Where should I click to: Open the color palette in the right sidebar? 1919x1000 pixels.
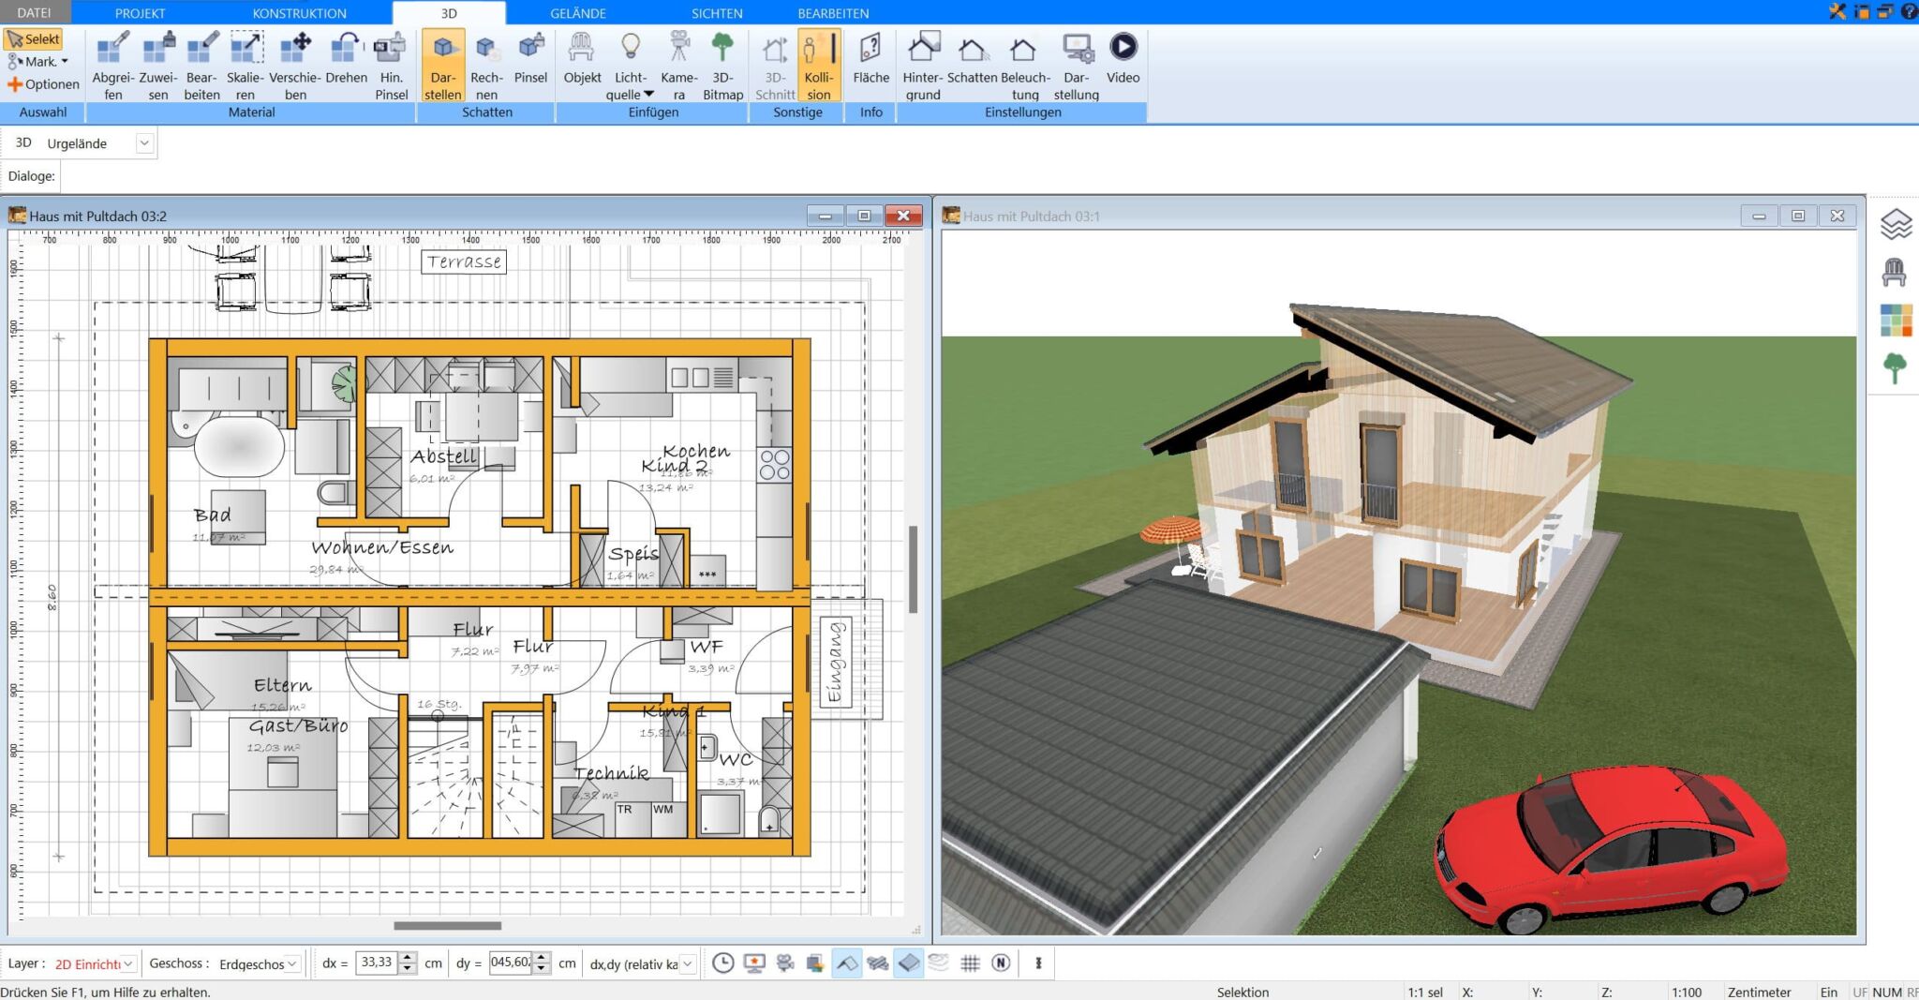click(x=1897, y=320)
